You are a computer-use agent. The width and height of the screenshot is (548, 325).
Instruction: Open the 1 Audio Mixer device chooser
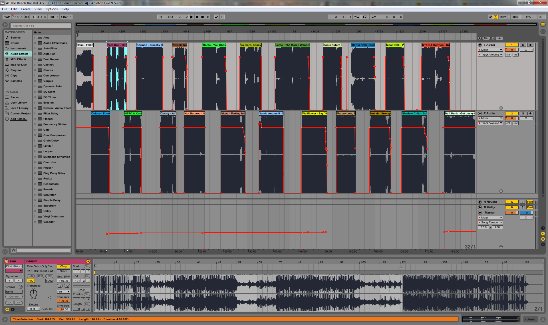pos(490,50)
